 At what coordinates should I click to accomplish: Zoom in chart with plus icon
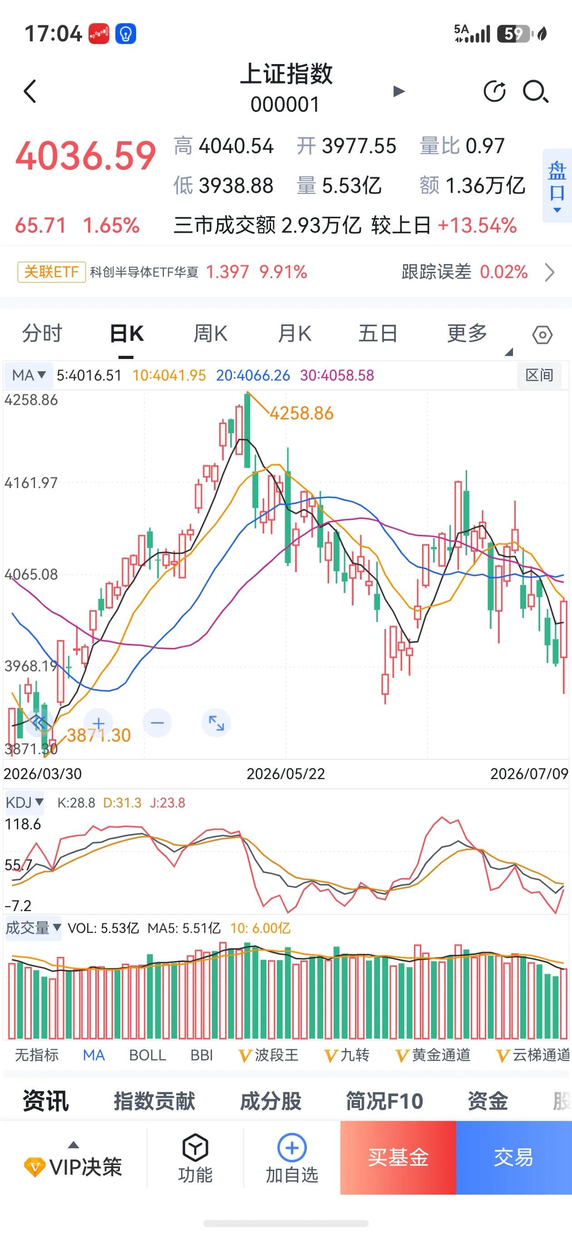click(99, 723)
